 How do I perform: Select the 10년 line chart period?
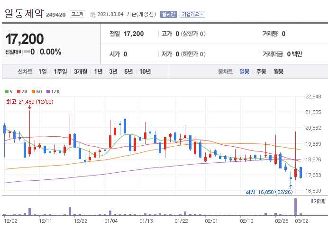[x=145, y=71]
